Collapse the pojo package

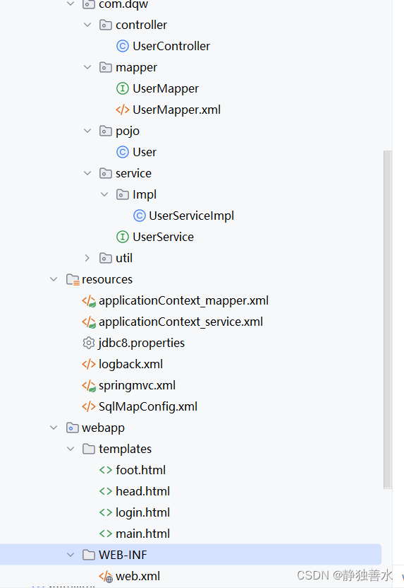87,131
